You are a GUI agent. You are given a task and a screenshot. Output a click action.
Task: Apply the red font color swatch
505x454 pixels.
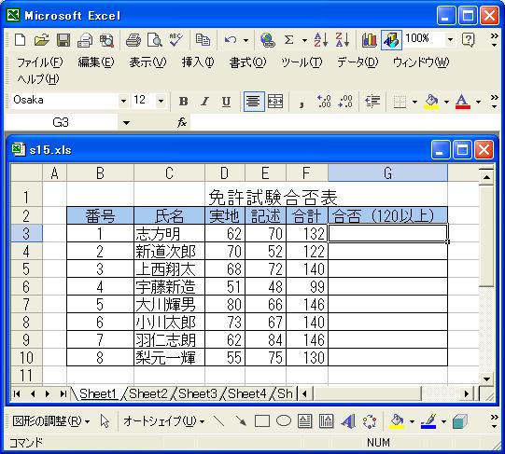click(x=462, y=102)
